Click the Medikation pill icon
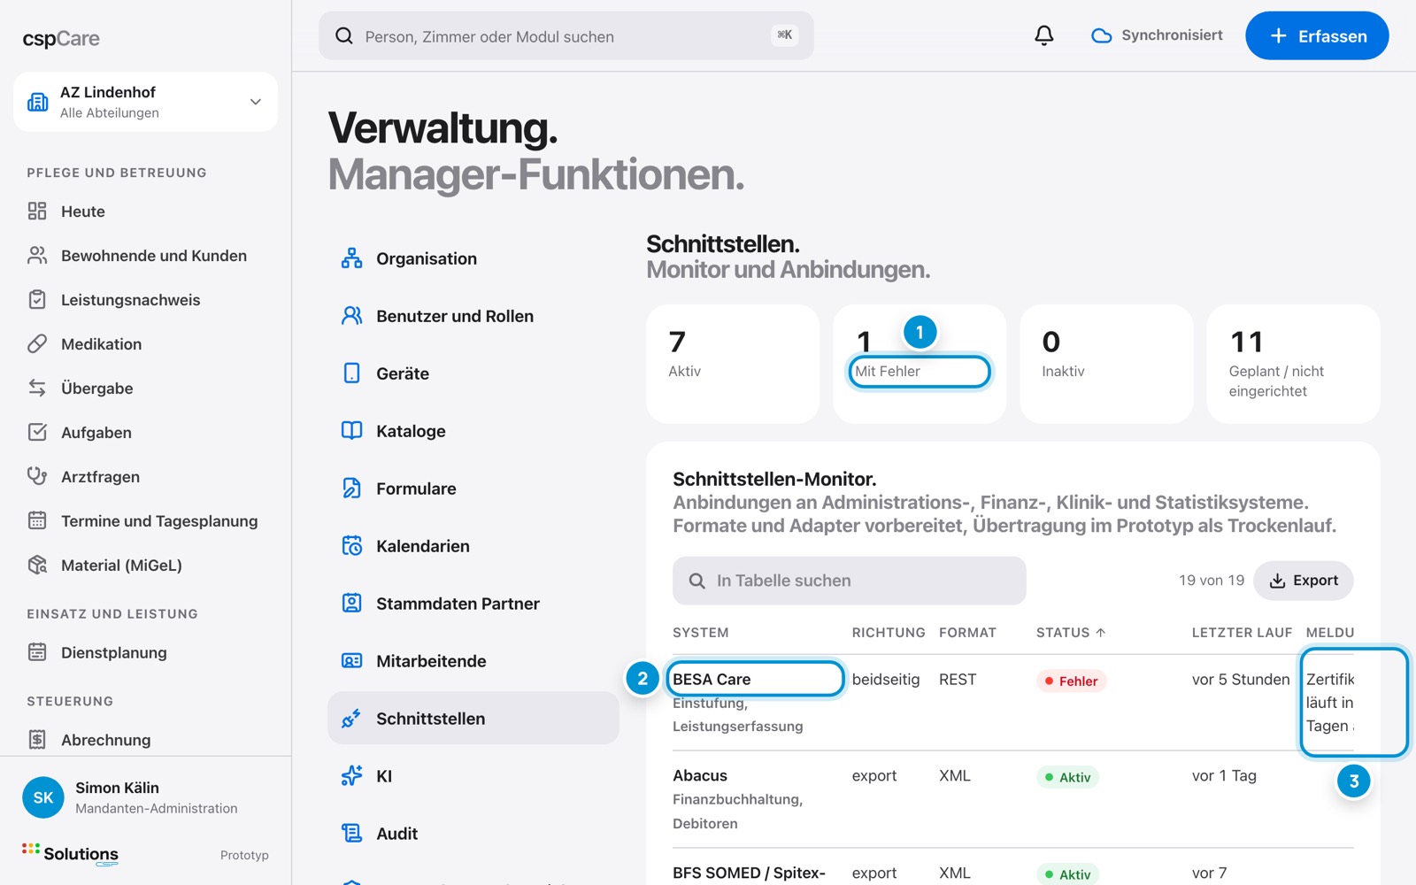The width and height of the screenshot is (1416, 885). [x=37, y=343]
